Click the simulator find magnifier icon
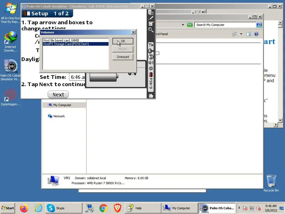The width and height of the screenshot is (285, 214). (x=151, y=30)
